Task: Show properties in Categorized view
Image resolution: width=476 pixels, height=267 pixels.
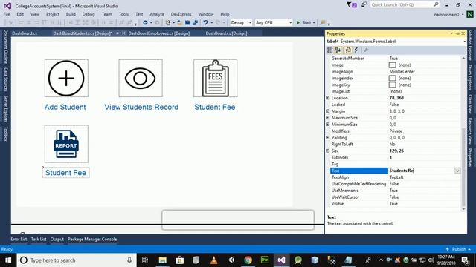Action: coord(330,50)
